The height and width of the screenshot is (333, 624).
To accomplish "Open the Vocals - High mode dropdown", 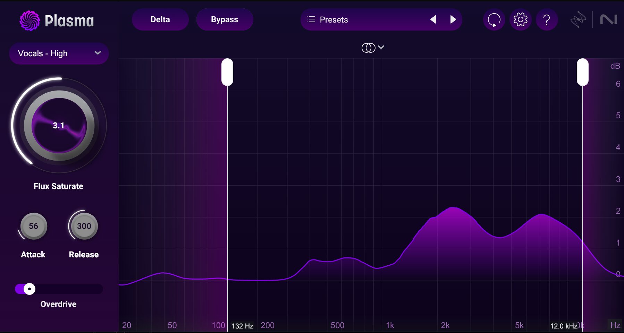I will point(59,53).
